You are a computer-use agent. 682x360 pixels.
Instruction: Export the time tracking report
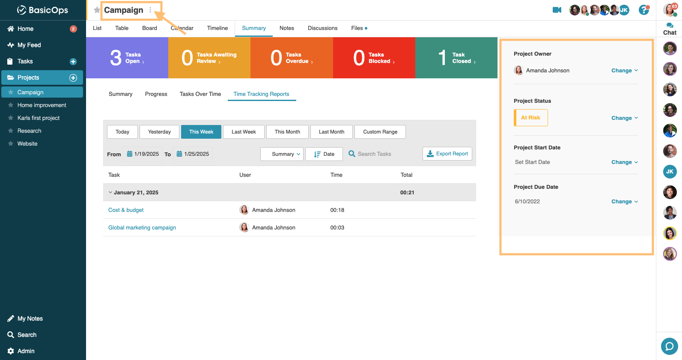pyautogui.click(x=447, y=154)
